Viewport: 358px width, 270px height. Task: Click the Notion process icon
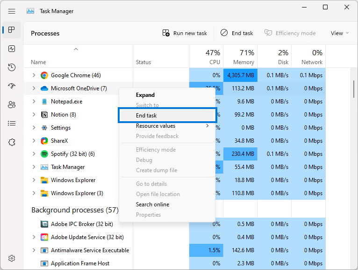coord(44,115)
